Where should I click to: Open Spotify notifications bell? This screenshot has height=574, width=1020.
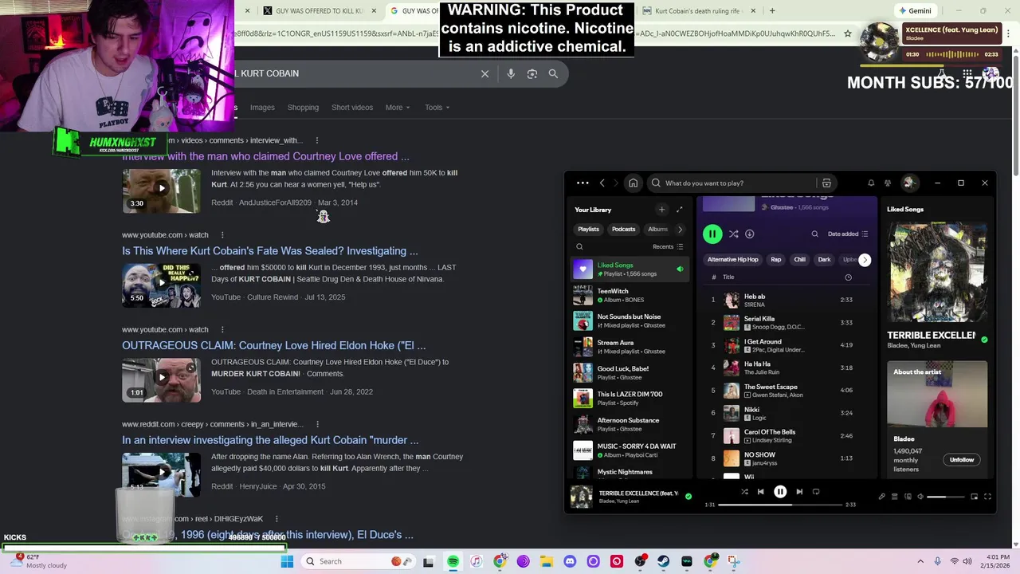pos(871,183)
